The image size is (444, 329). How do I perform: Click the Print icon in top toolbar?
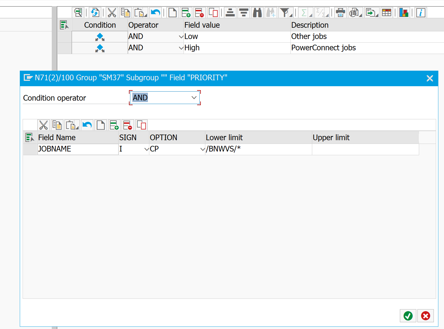pos(340,13)
